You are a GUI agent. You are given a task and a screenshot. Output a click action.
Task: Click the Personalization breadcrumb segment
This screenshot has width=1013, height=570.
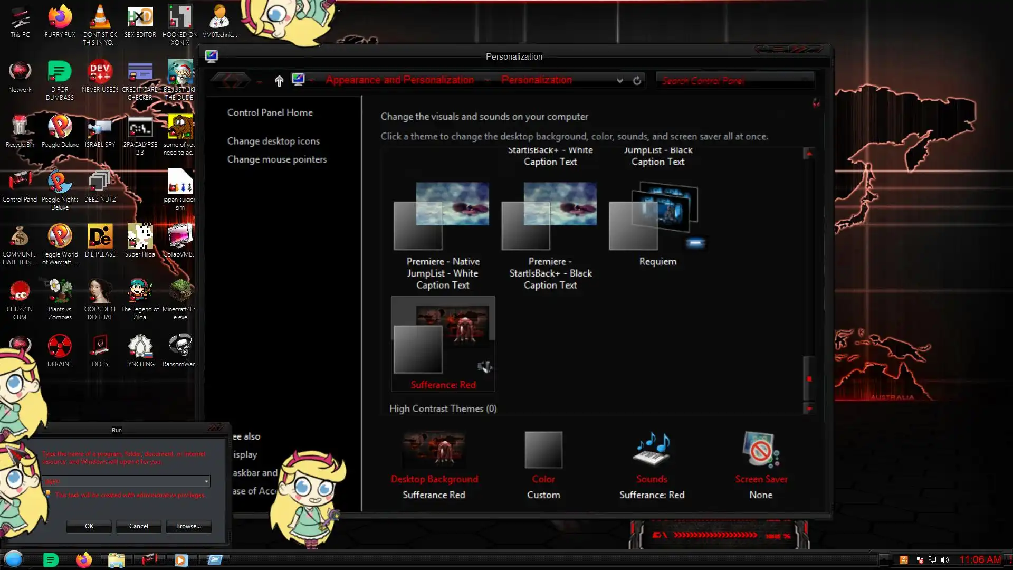(x=536, y=80)
